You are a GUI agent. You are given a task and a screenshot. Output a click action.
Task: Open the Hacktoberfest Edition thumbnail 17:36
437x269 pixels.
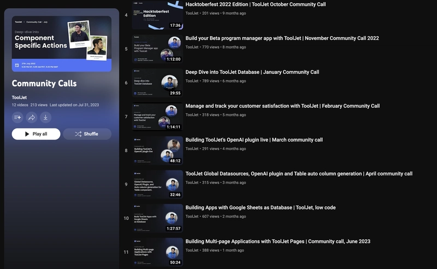157,15
